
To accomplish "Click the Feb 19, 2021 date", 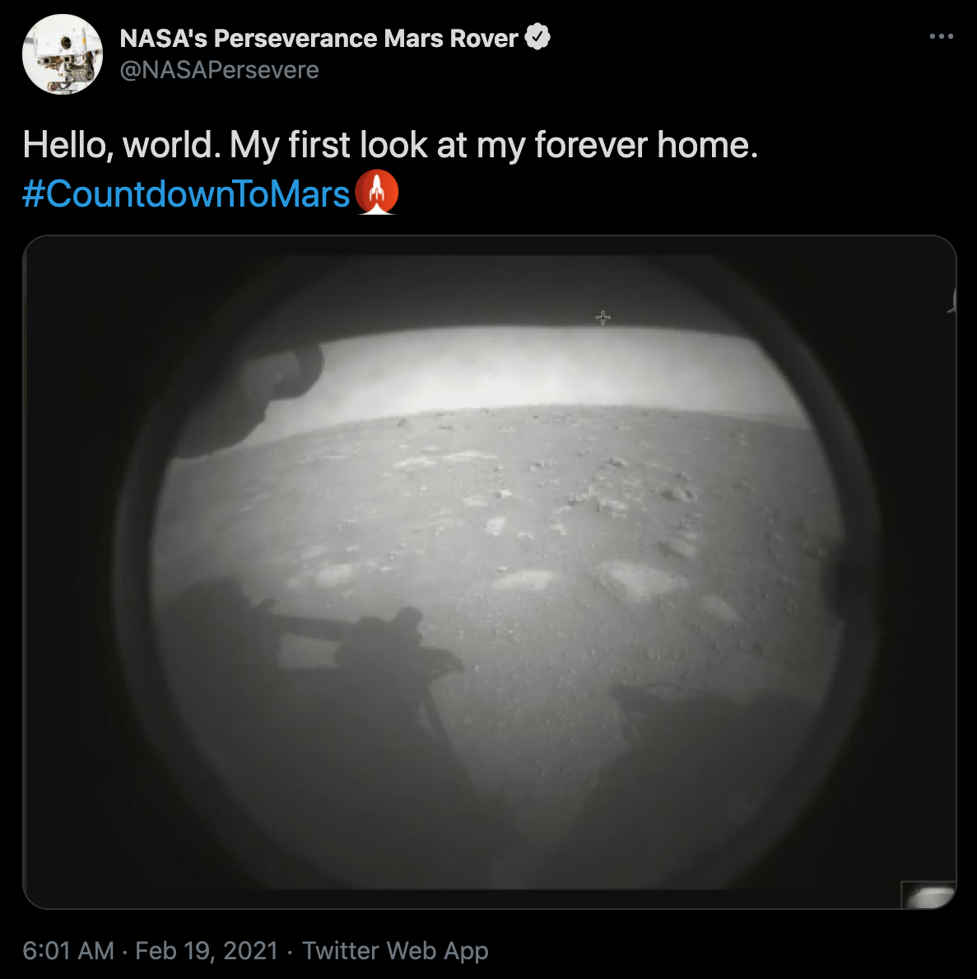I will point(207,950).
